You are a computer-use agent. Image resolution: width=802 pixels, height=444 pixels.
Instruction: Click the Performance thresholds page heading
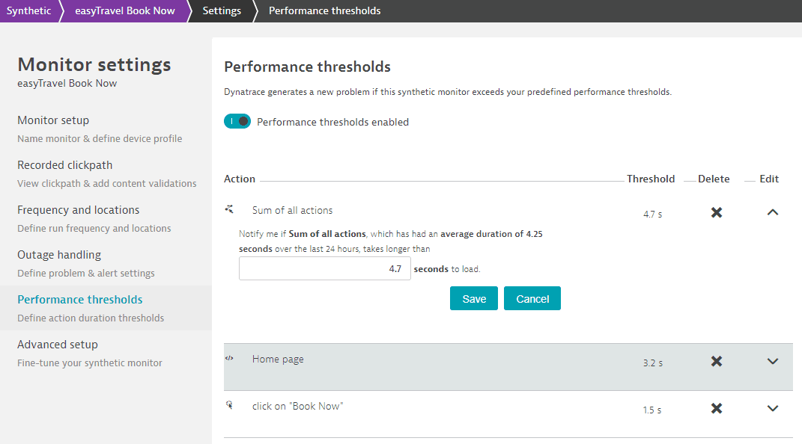[x=308, y=67]
